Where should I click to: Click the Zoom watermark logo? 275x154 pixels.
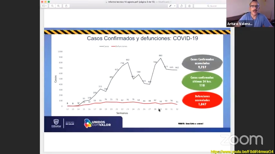(x=242, y=140)
